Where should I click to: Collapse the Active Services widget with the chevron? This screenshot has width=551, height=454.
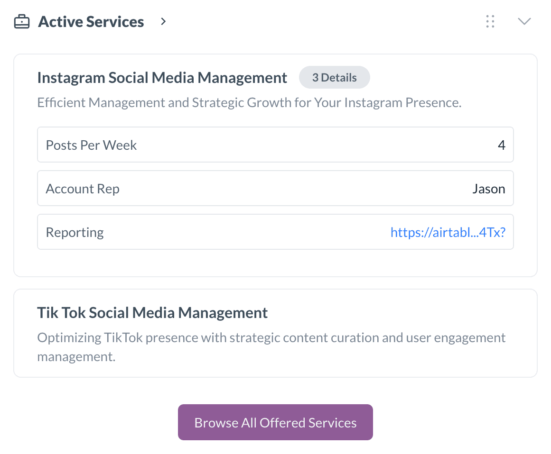(524, 21)
